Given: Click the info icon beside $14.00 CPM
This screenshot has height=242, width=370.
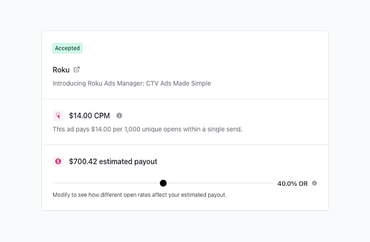Looking at the screenshot, I should tap(119, 116).
